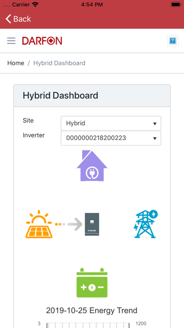This screenshot has width=184, height=328.
Task: Click the Inverter label
Action: point(34,135)
